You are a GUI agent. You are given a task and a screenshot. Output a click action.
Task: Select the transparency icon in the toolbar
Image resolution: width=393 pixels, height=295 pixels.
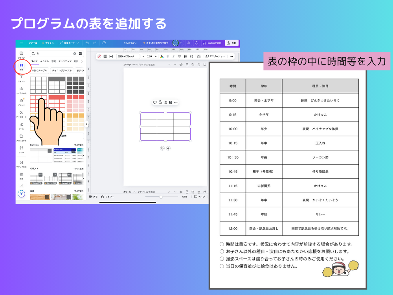(199, 56)
